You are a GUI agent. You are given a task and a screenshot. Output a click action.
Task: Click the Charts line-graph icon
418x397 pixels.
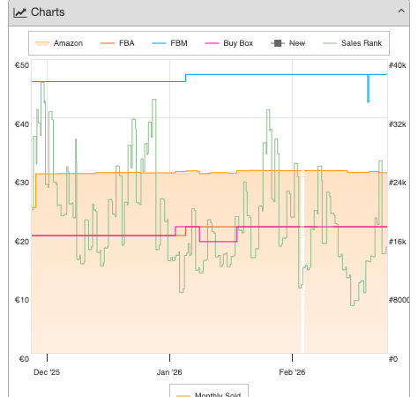20,12
